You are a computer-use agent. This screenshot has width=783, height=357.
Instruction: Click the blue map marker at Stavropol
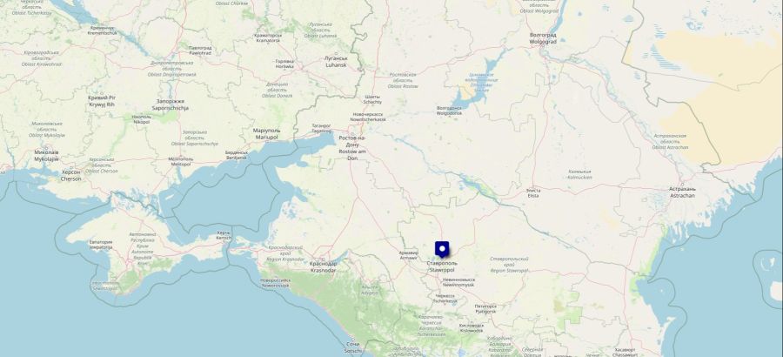[442, 250]
